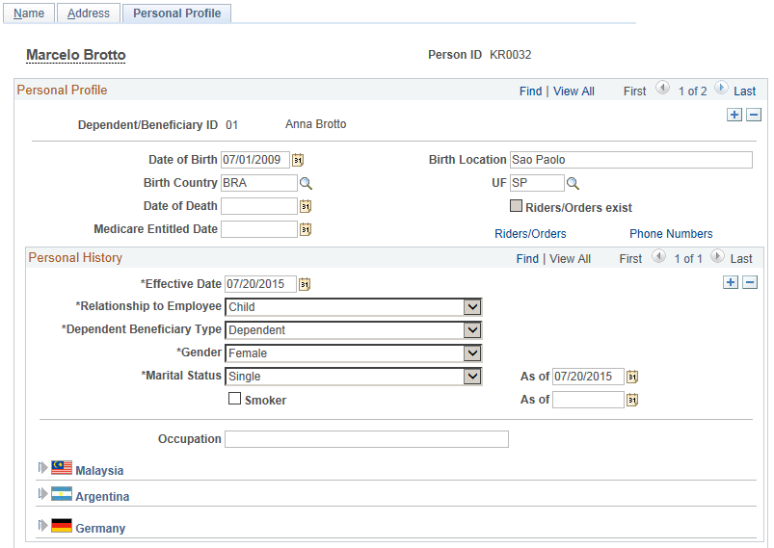Delete the current Personal History row

coord(750,282)
